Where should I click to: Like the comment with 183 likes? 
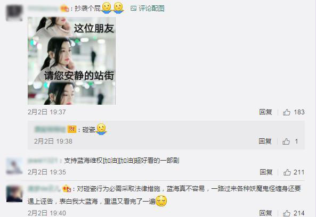tap(287, 112)
